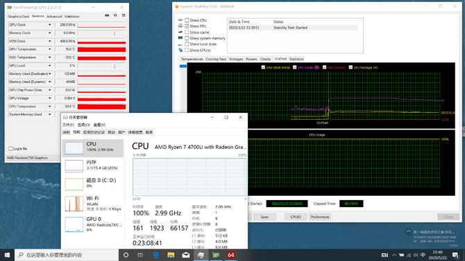
Task: Enable Stress system memory checkbox
Action: [x=187, y=38]
